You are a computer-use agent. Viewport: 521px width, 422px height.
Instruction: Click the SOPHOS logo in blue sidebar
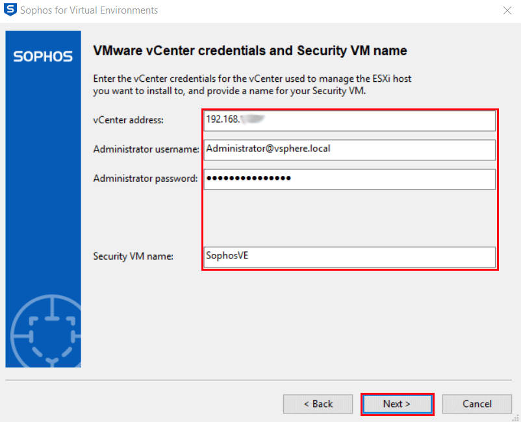tap(43, 56)
